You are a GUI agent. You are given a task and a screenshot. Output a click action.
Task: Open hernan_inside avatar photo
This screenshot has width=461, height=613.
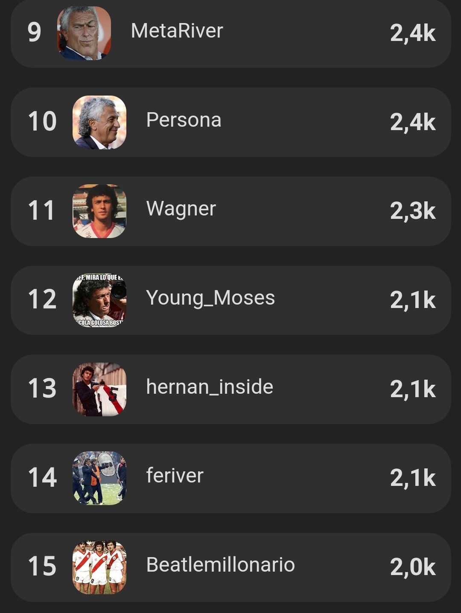click(x=99, y=389)
